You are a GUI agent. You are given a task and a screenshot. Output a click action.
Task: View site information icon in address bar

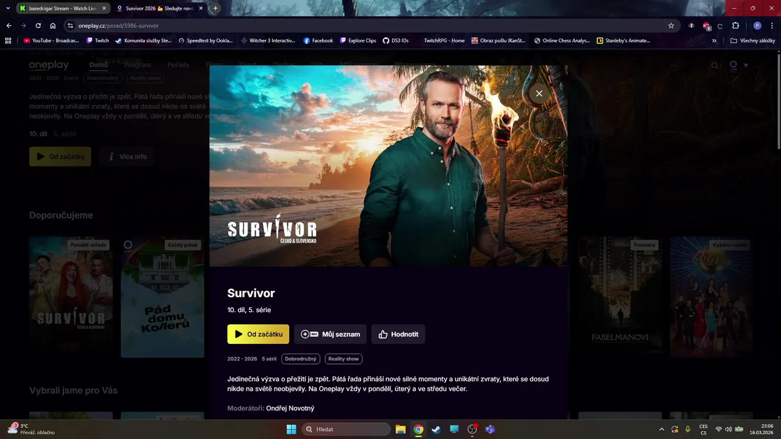[x=70, y=26]
